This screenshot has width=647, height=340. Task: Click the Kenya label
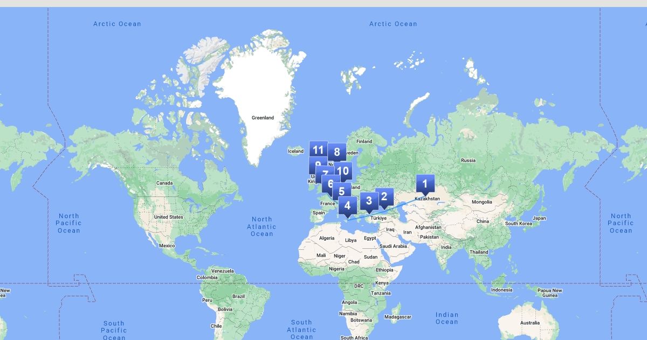pos(382,283)
